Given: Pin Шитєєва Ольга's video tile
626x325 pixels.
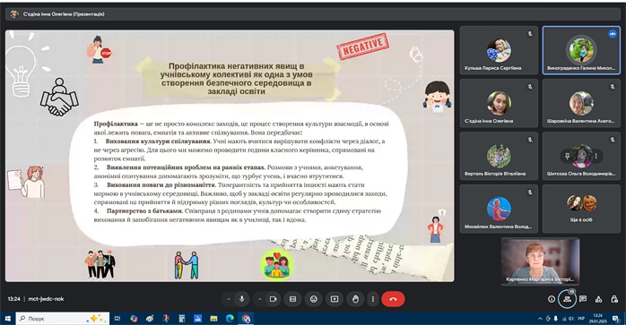Looking at the screenshot, I should [567, 156].
